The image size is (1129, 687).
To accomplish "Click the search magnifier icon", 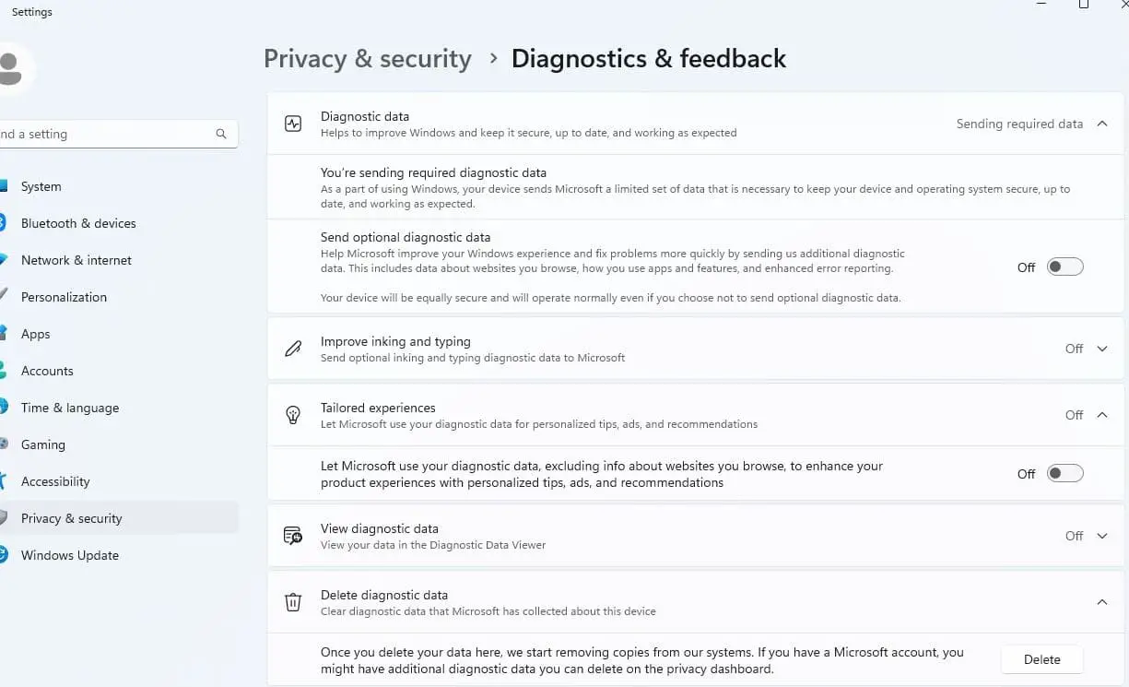I will (x=221, y=134).
